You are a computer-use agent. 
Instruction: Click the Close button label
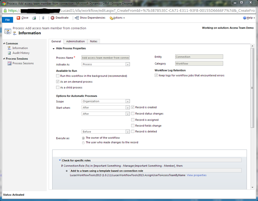tap(25, 18)
